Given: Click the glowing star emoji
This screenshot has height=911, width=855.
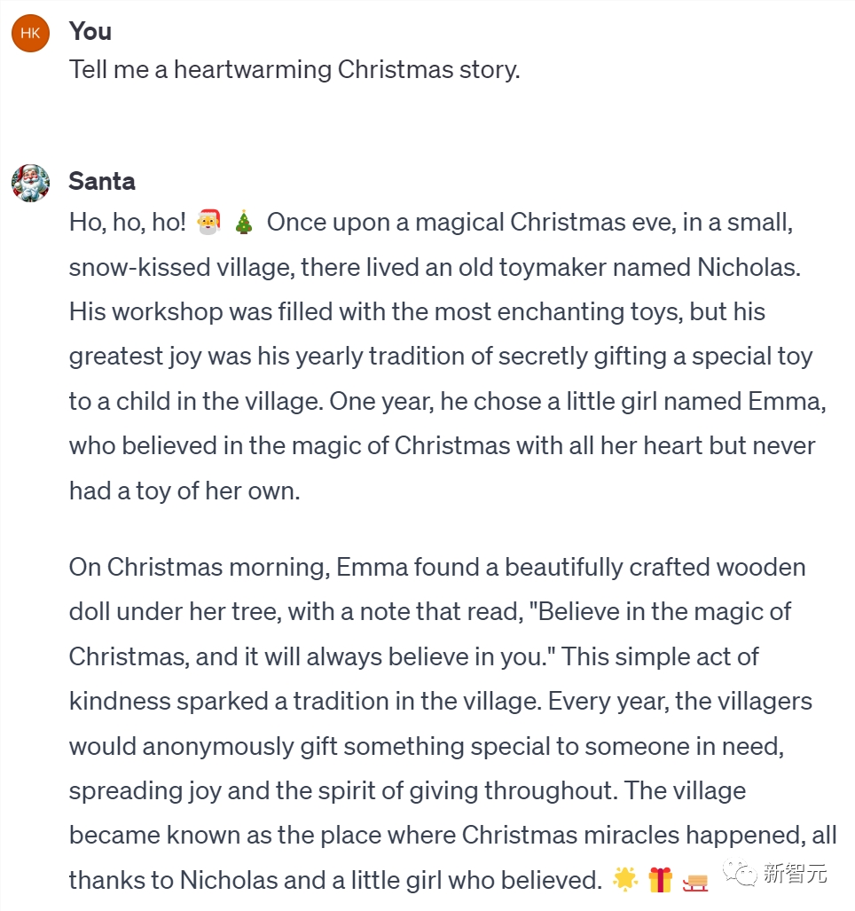Looking at the screenshot, I should [x=625, y=880].
